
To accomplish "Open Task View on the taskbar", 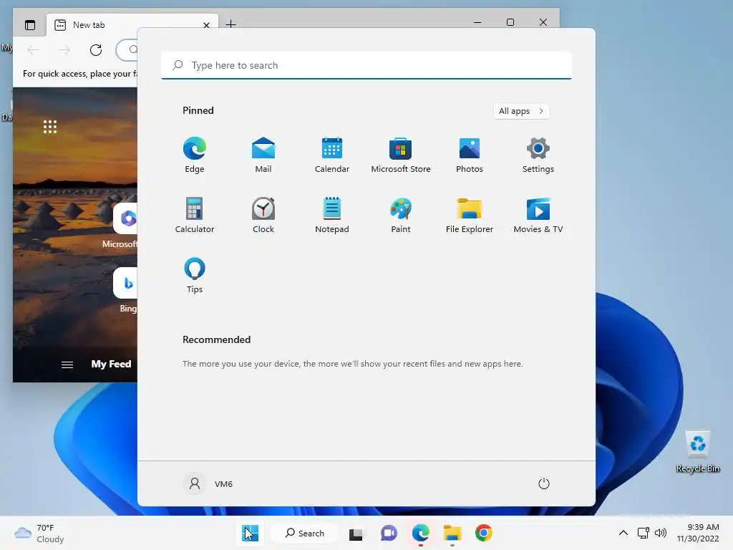I will pyautogui.click(x=356, y=533).
